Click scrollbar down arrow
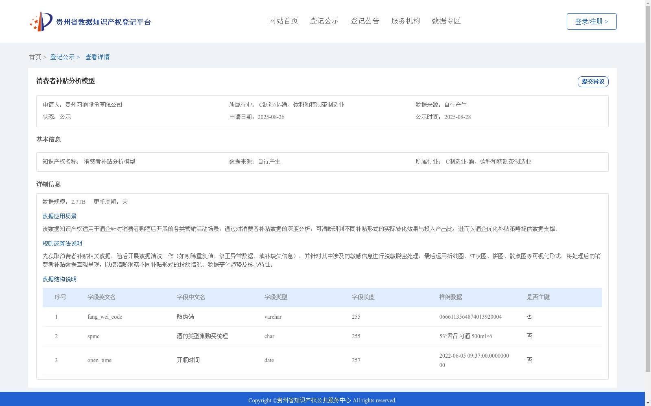 [x=648, y=403]
